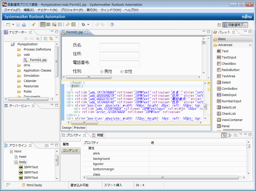Open the New wizard dropdown arrow

pyautogui.click(x=13, y=25)
